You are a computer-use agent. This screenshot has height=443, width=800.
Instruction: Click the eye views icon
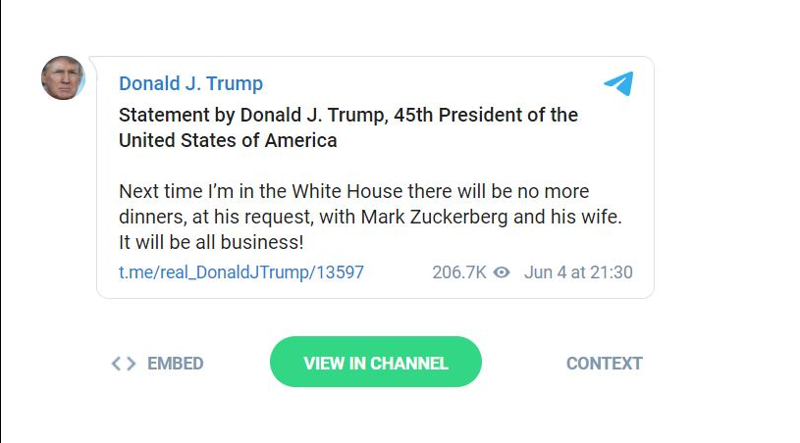click(x=502, y=272)
